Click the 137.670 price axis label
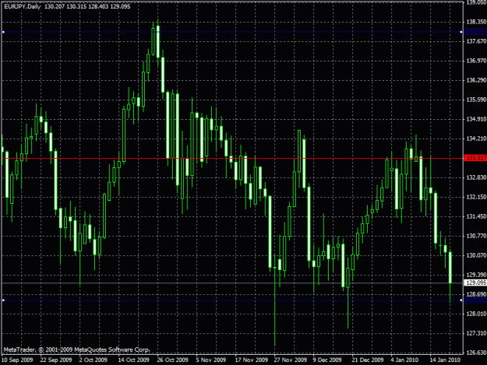This screenshot has width=487, height=365. (476, 41)
